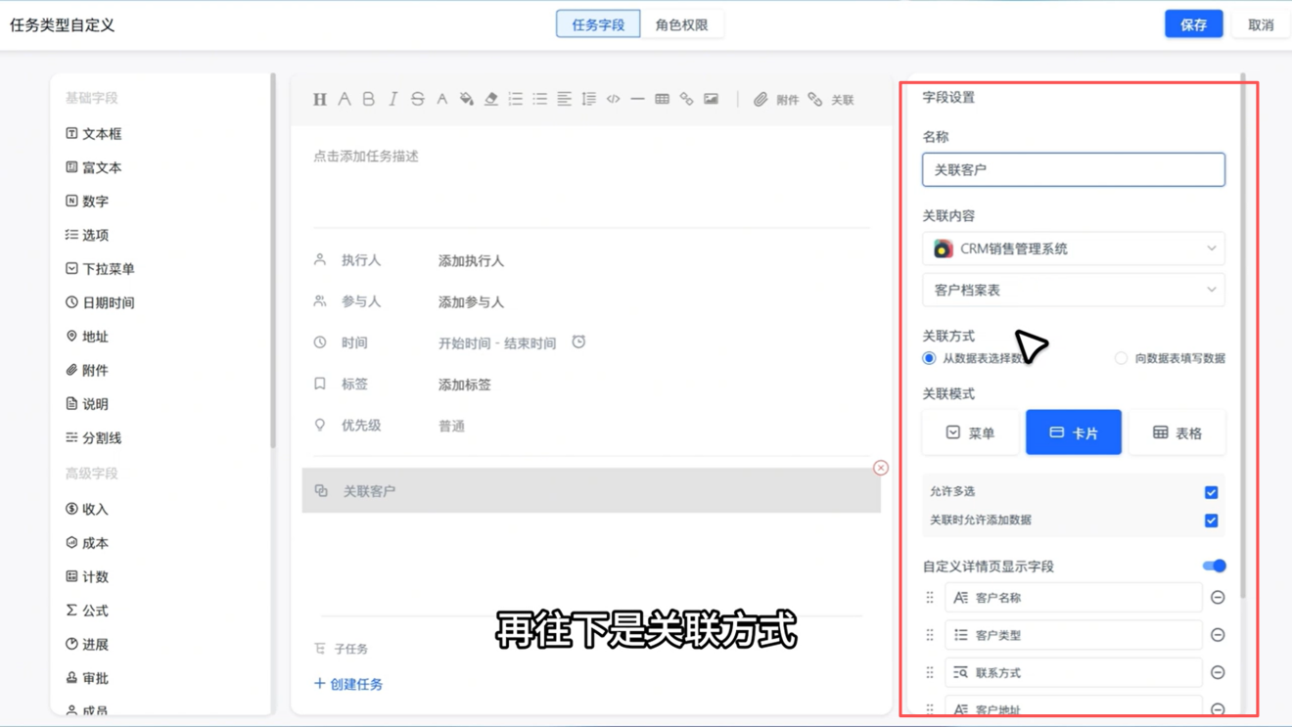The image size is (1292, 727).
Task: Set the 开始时间 - 结束时间 range
Action: tap(497, 343)
